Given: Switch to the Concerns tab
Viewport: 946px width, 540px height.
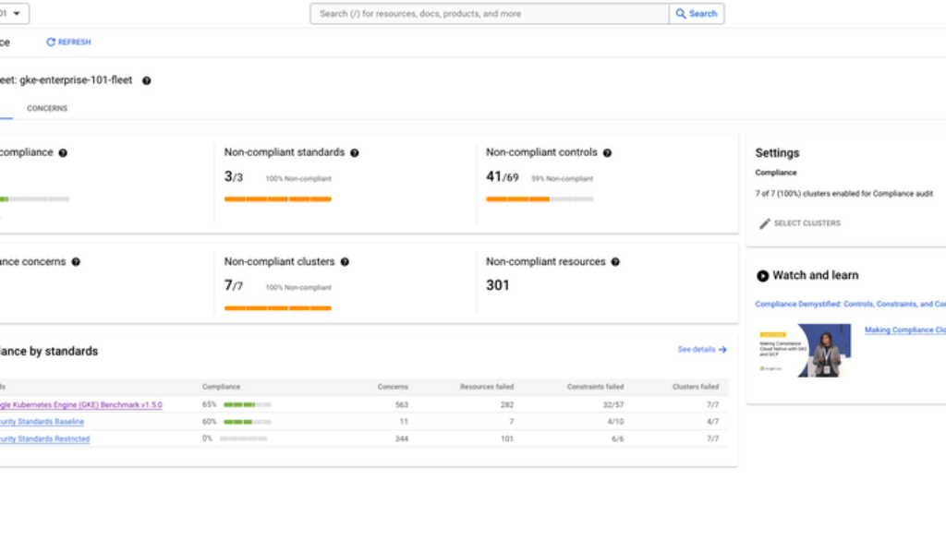Looking at the screenshot, I should [47, 109].
